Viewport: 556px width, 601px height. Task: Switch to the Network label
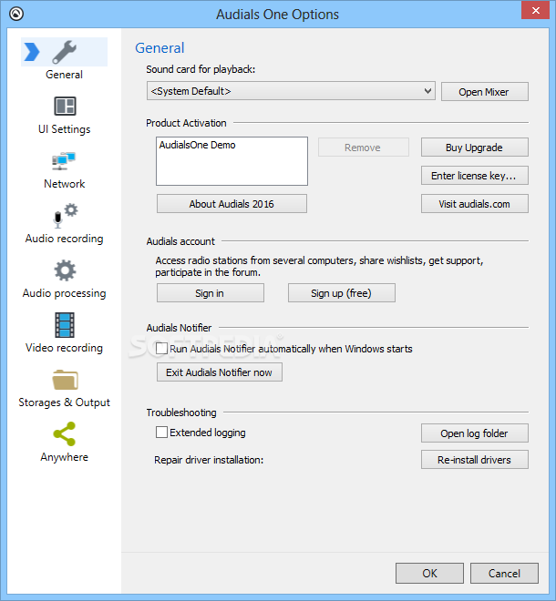(64, 184)
